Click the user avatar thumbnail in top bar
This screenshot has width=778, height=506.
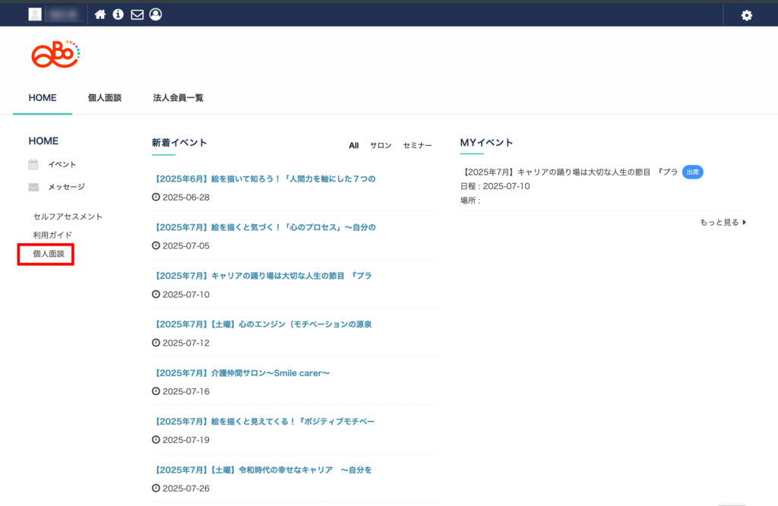[x=35, y=14]
